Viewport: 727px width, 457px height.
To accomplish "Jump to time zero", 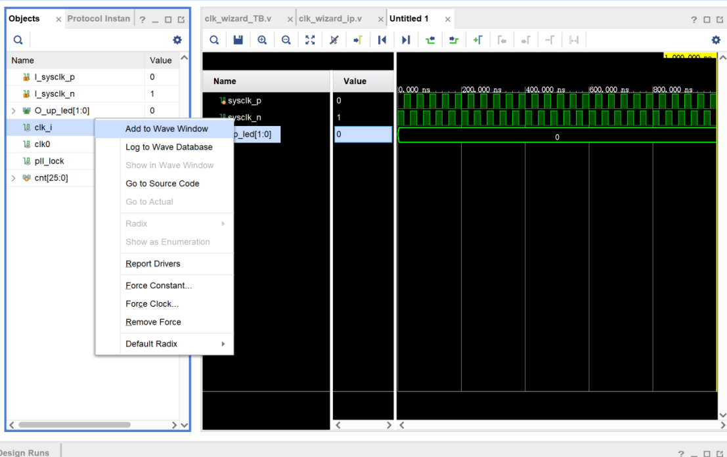I will tap(382, 40).
